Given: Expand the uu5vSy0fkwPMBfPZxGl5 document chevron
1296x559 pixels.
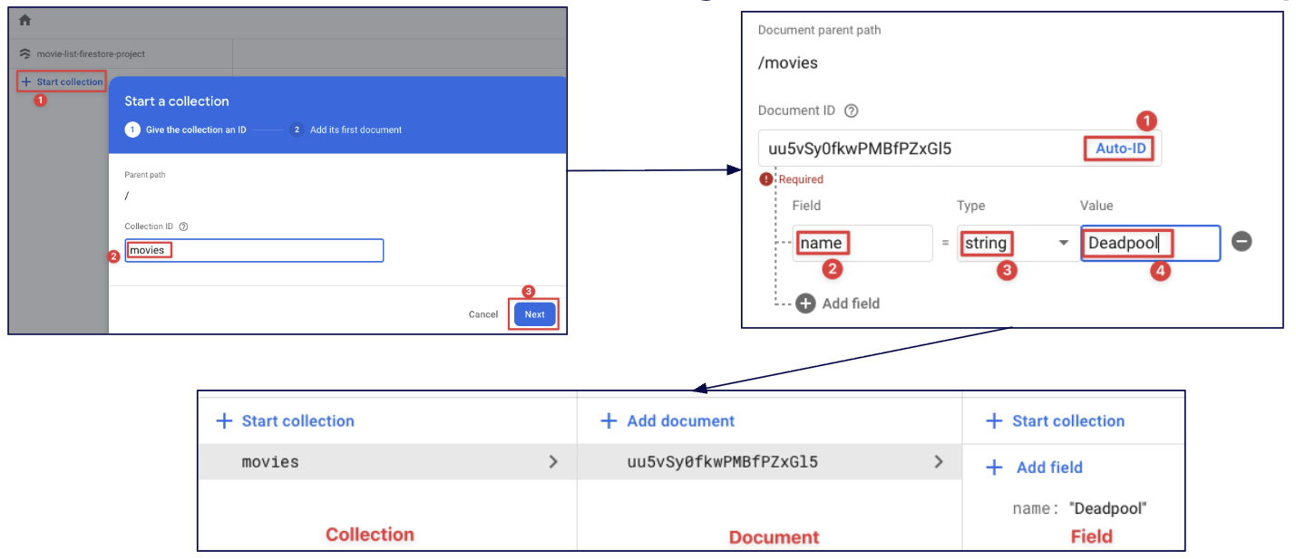Looking at the screenshot, I should point(939,461).
